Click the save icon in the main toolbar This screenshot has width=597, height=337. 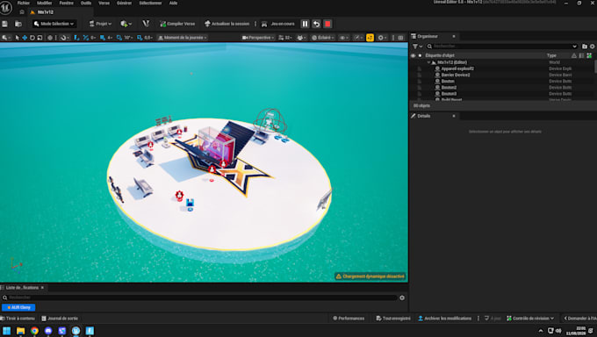click(x=4, y=24)
